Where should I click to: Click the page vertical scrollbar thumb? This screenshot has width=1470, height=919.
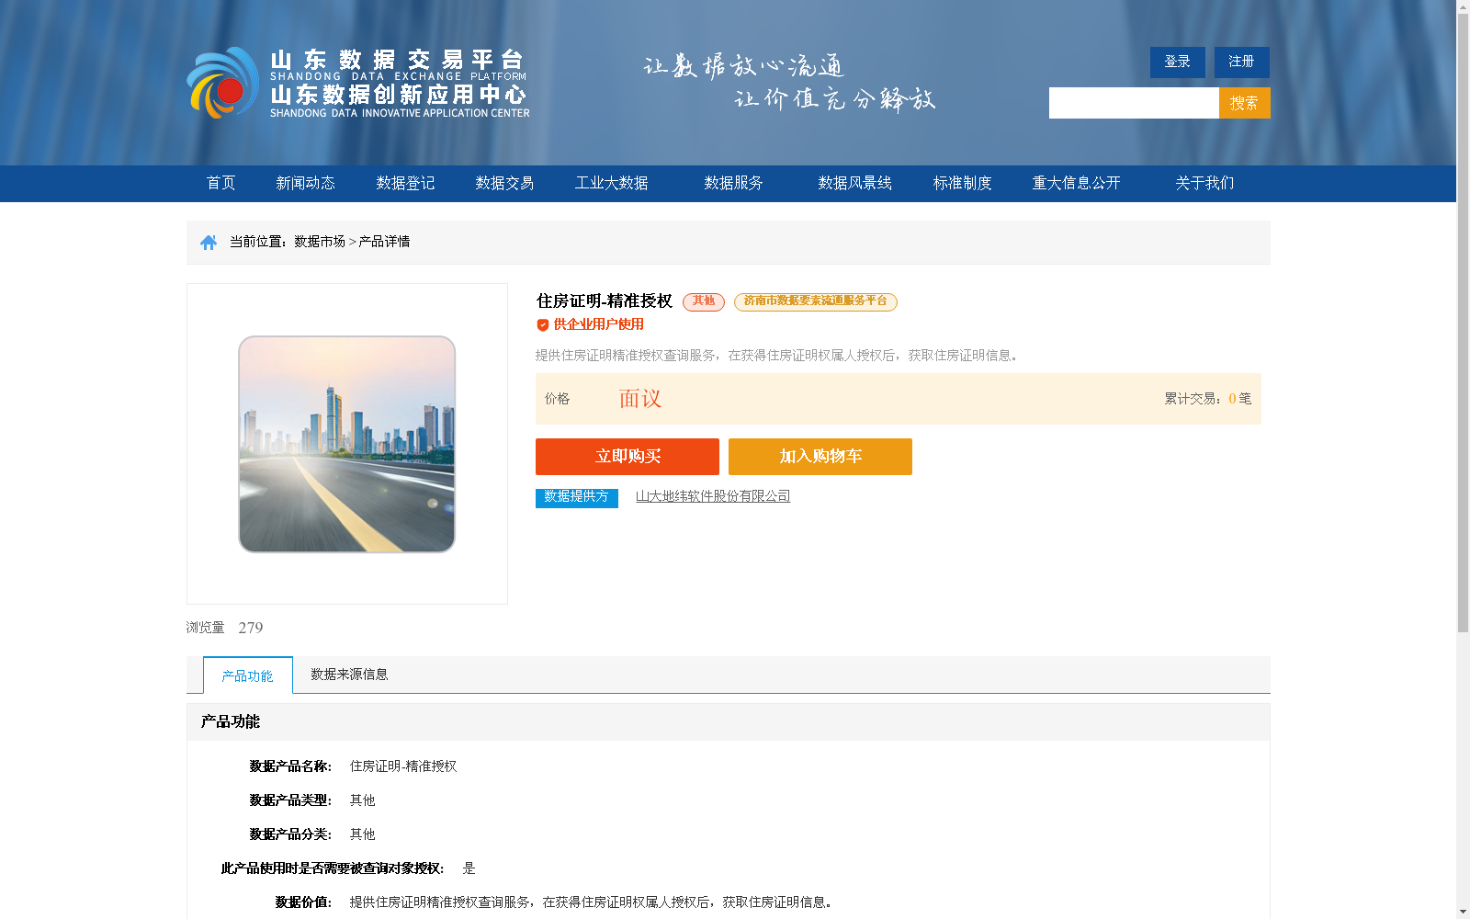(x=1463, y=323)
